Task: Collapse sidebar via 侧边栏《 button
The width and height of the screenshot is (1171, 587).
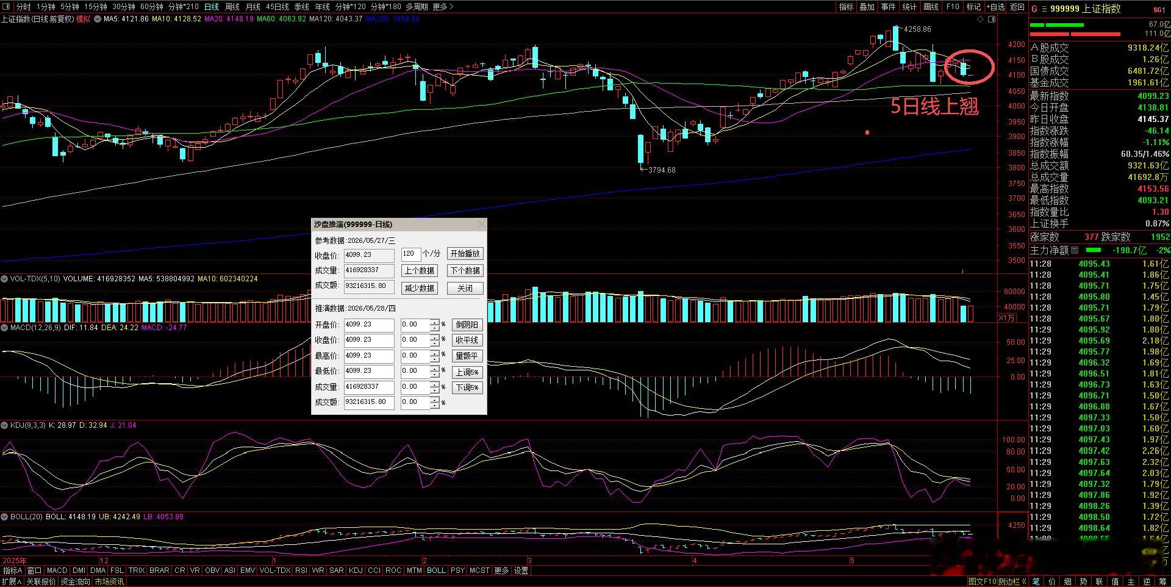Action: pyautogui.click(x=1012, y=582)
